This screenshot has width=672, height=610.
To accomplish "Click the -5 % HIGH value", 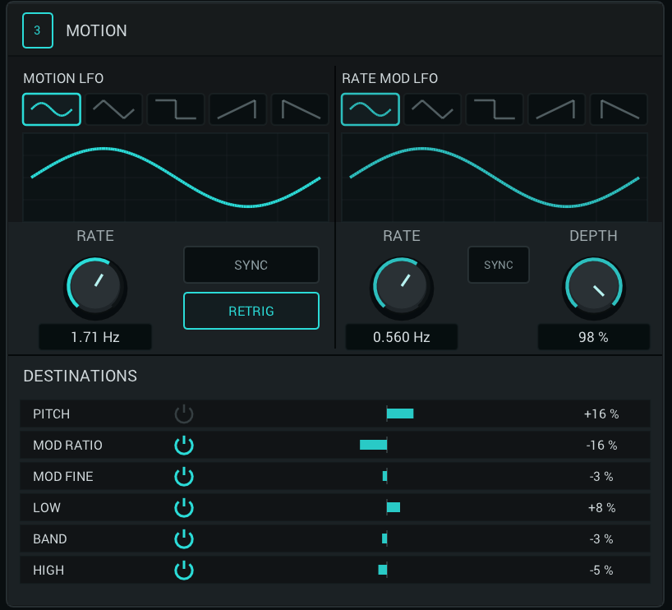I will [601, 571].
